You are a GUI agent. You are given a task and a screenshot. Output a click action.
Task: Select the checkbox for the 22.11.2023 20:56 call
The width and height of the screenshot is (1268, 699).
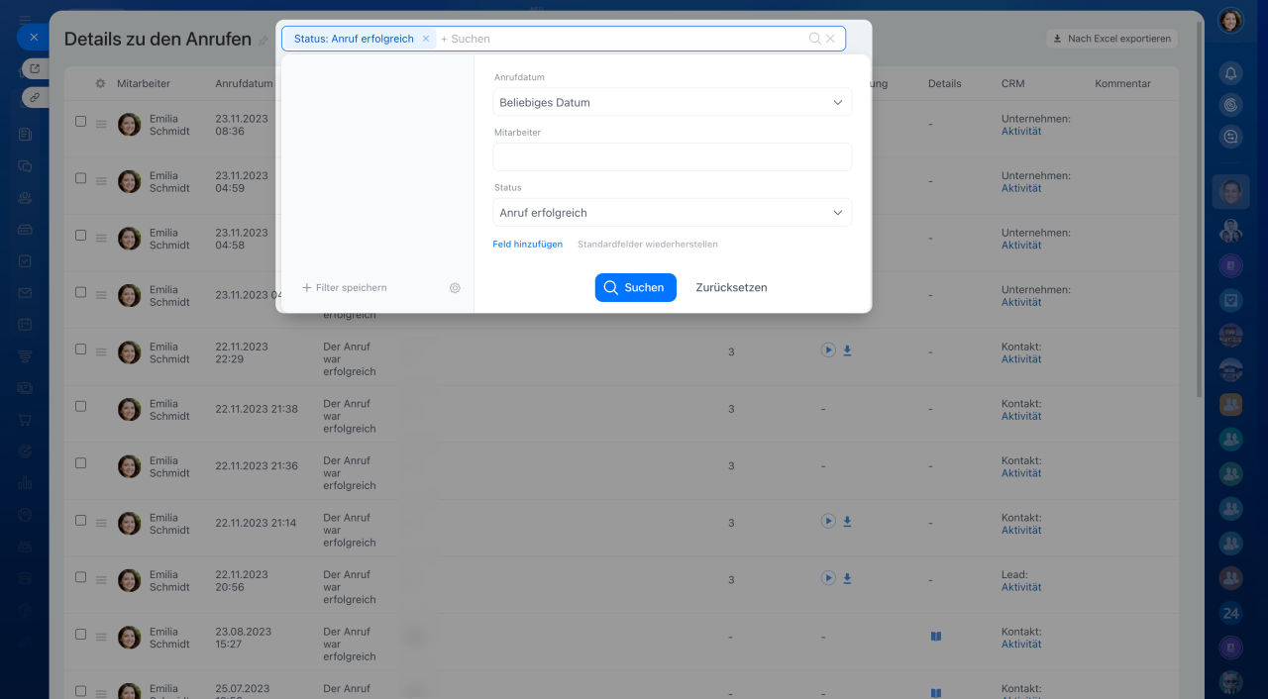81,576
